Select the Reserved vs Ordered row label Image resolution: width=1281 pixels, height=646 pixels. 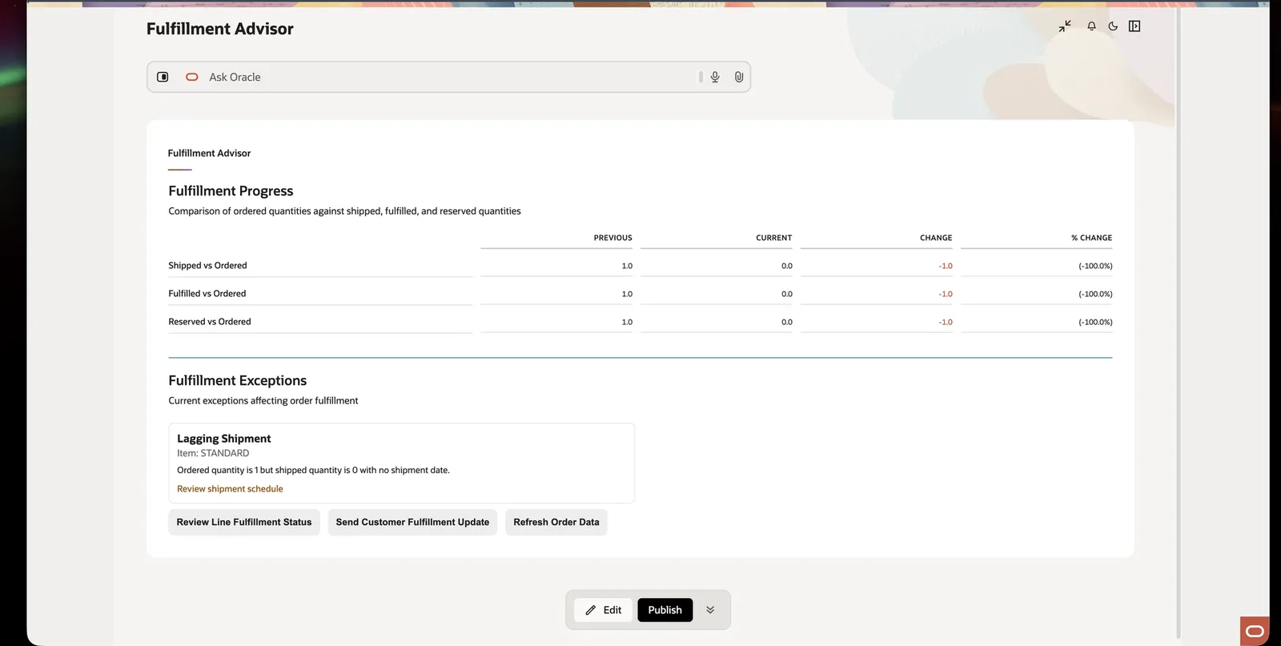[x=209, y=322]
